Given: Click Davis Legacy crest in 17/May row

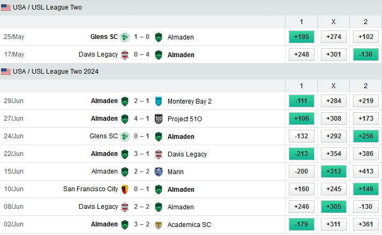Looking at the screenshot, I should coord(125,54).
